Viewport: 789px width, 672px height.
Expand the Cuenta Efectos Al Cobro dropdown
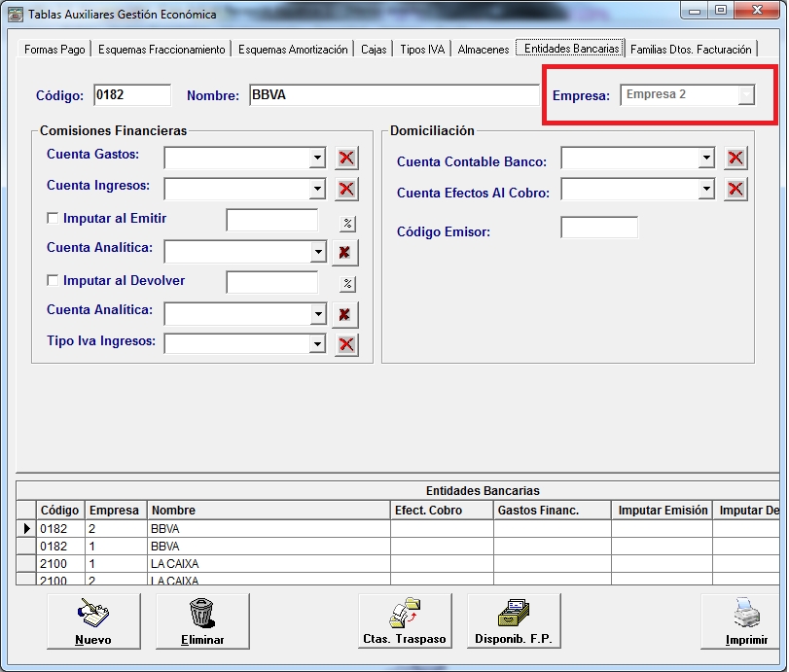[x=706, y=189]
